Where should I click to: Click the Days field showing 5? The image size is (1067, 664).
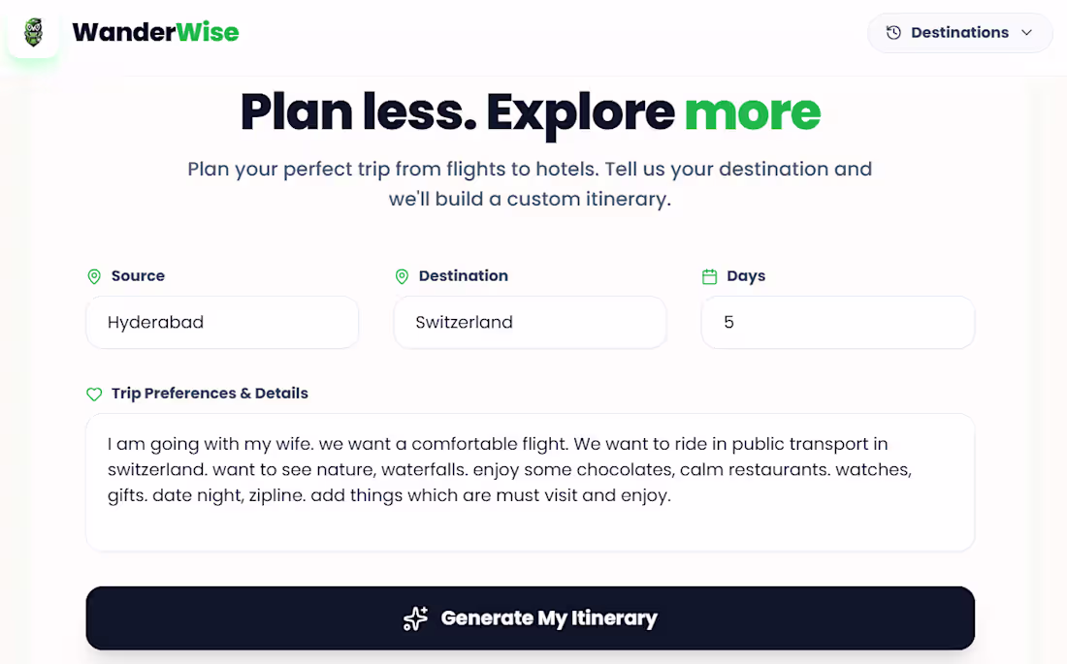(837, 322)
